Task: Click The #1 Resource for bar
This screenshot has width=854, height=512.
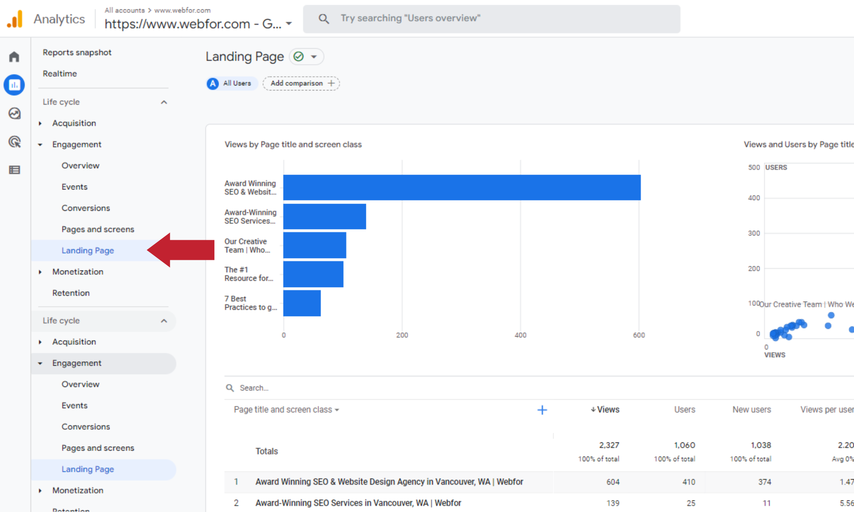Action: click(x=313, y=274)
